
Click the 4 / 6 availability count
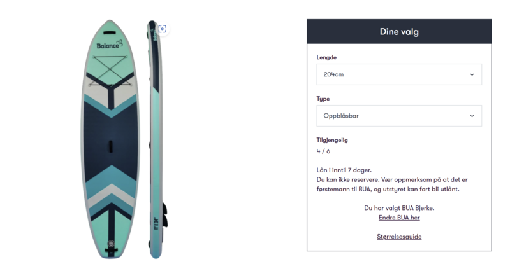[x=323, y=151]
